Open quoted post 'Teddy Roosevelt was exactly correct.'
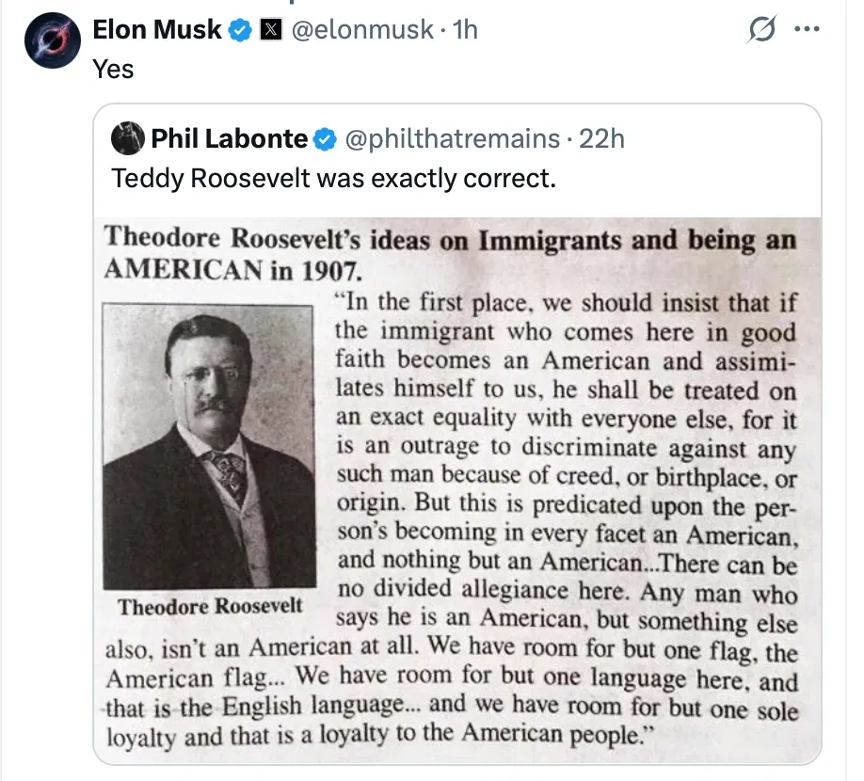The width and height of the screenshot is (864, 781). (334, 179)
